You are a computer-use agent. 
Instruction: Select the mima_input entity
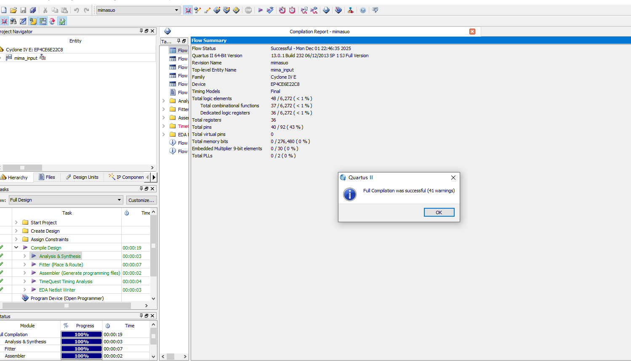[26, 58]
